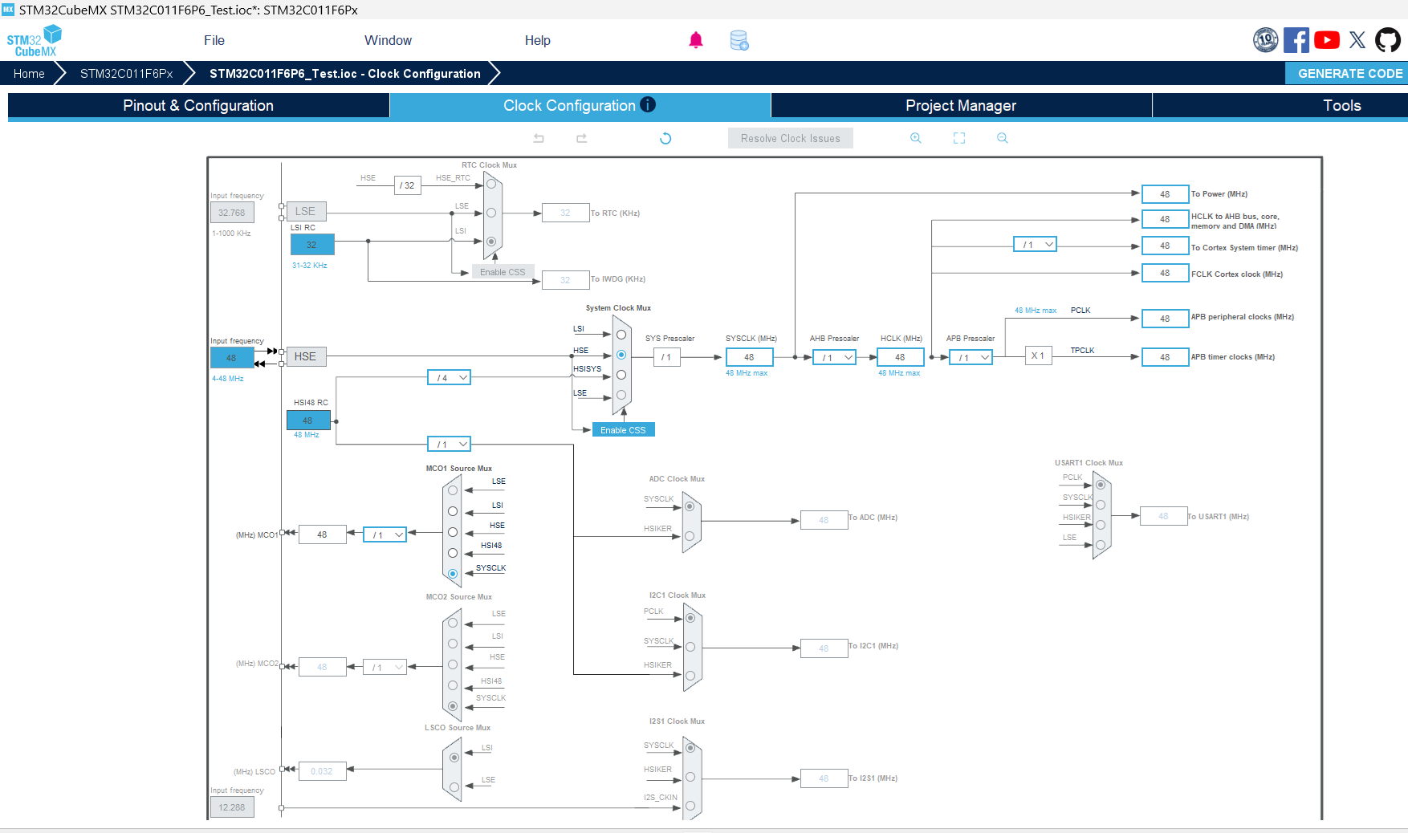This screenshot has height=833, width=1408.
Task: Select LSE in System Clock Mux
Action: coord(621,395)
